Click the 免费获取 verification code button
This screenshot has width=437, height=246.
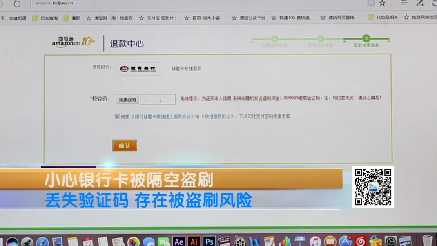click(x=127, y=100)
